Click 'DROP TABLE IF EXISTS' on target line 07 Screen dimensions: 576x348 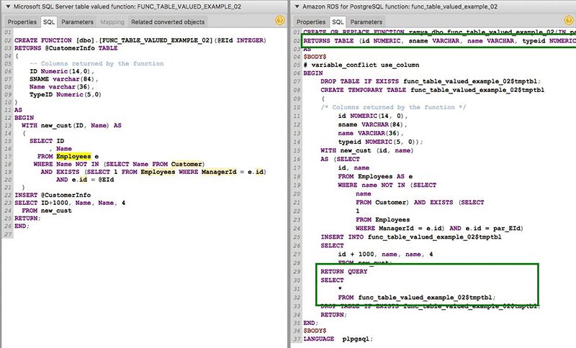(359, 81)
